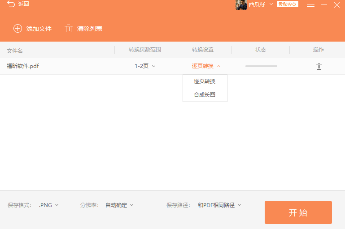Minimize the window

pos(324,4)
